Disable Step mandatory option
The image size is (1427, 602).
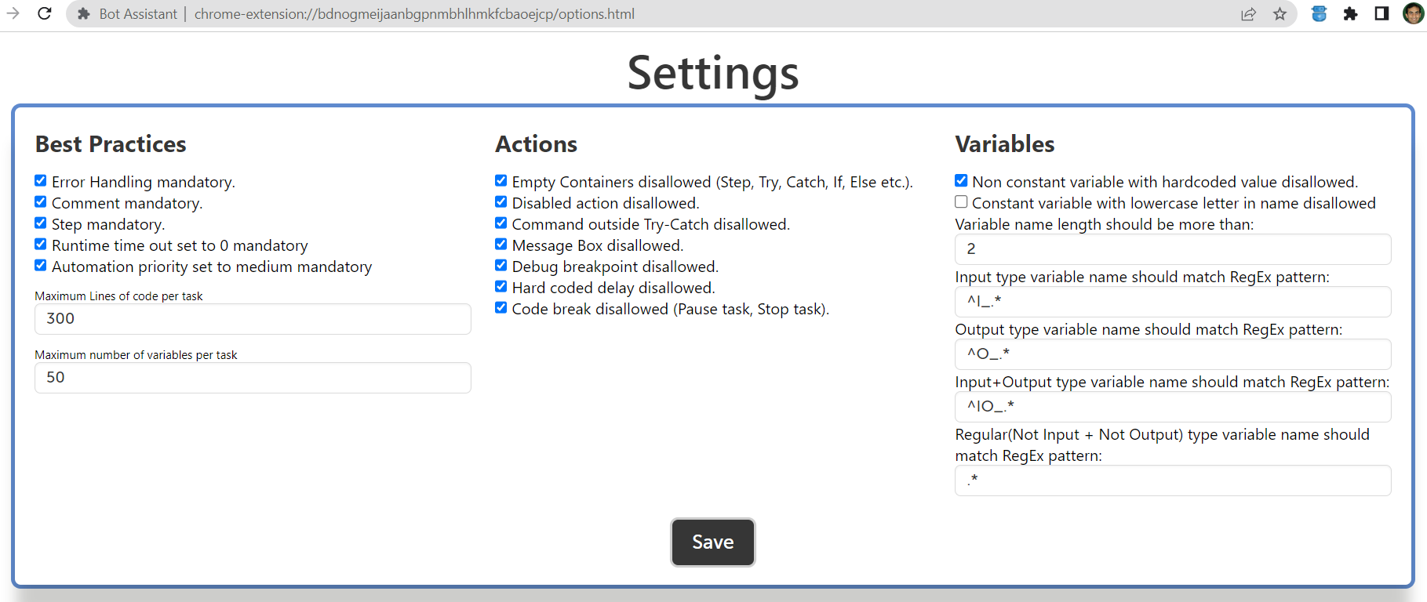(x=41, y=223)
